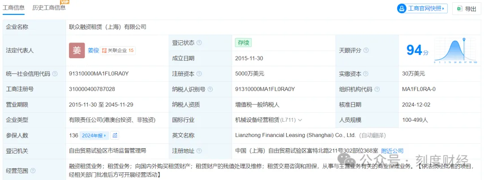This screenshot has width=484, height=180.
Task: Select business term 2015-11-30 至 2045-11-29
Action: (101, 105)
